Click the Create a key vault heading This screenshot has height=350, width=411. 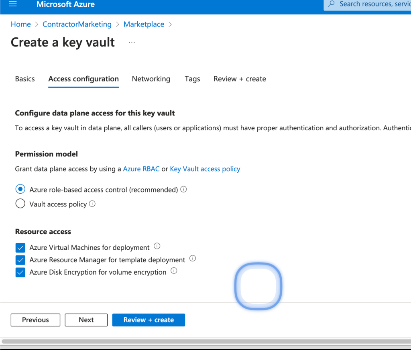point(63,42)
